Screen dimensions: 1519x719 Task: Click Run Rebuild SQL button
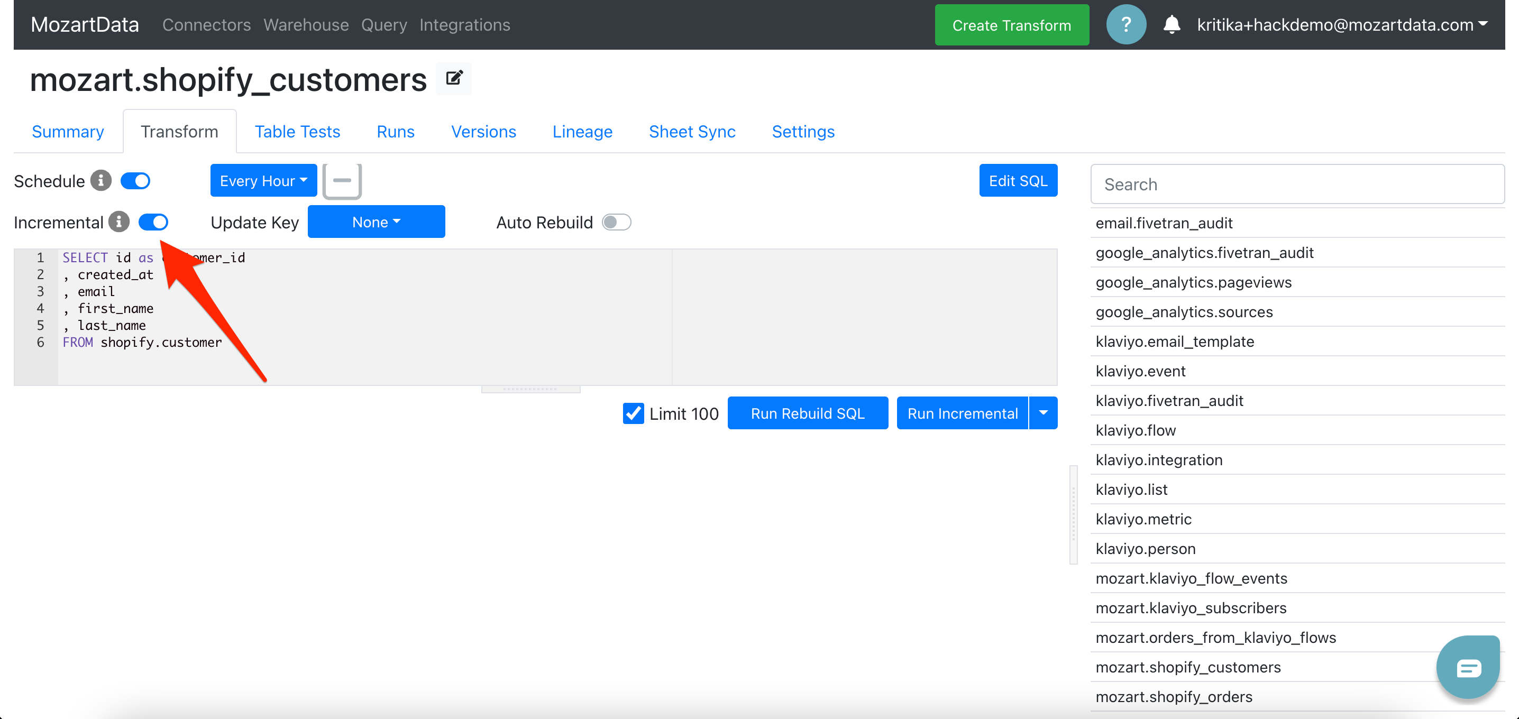coord(807,413)
